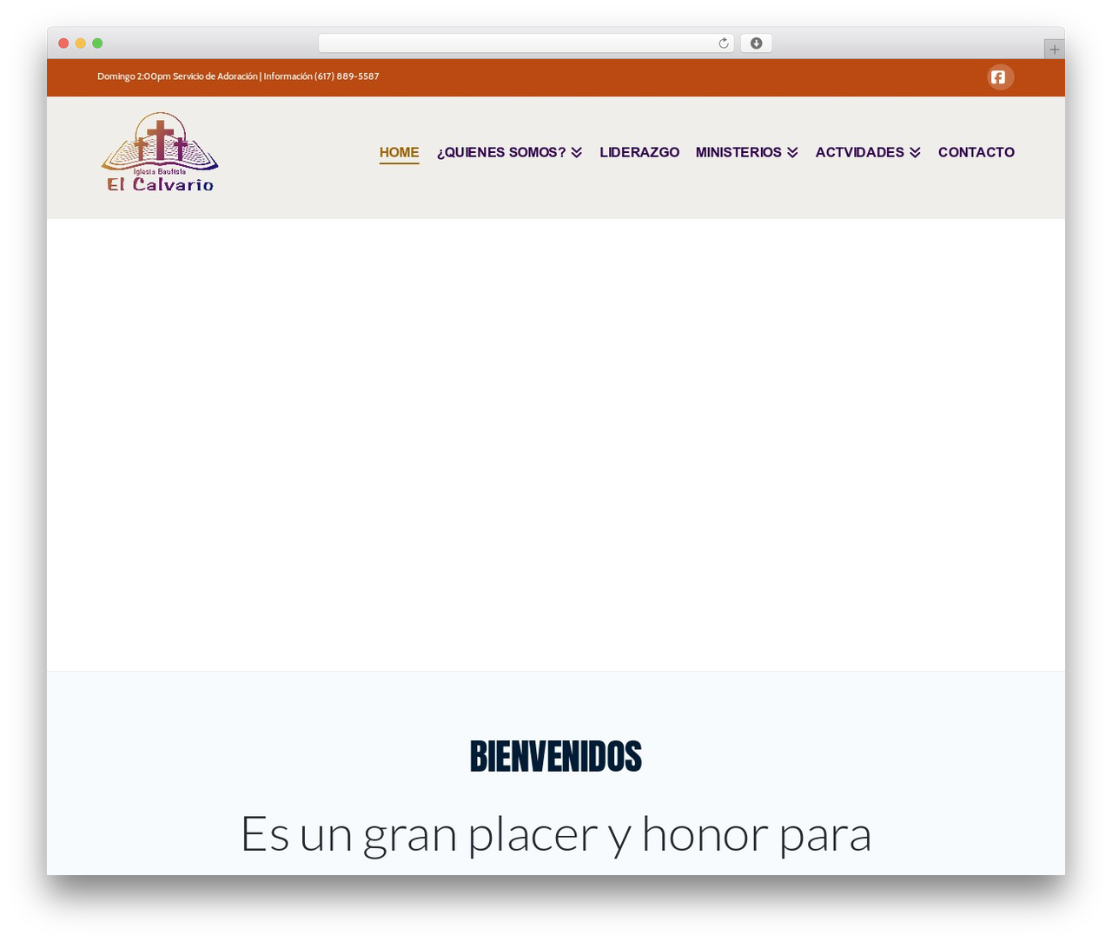
Task: Open downloads via the download arrow icon
Action: [757, 43]
